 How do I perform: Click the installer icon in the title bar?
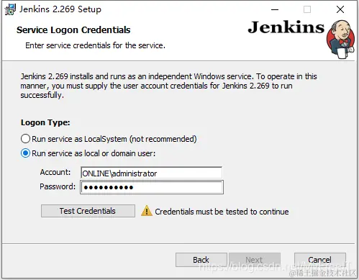point(10,9)
